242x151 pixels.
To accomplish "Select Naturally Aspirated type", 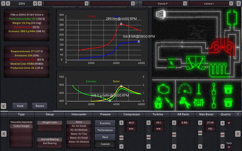I will pos(21,122).
